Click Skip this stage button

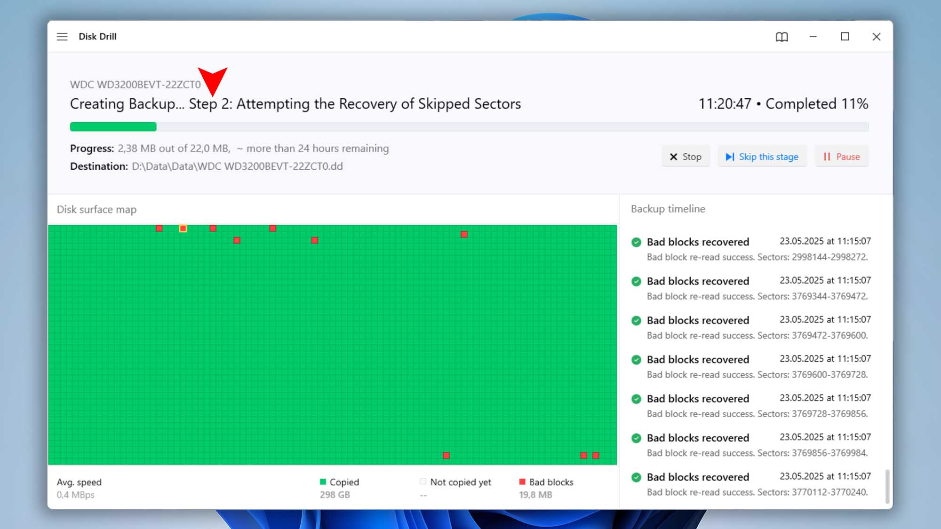coord(762,157)
